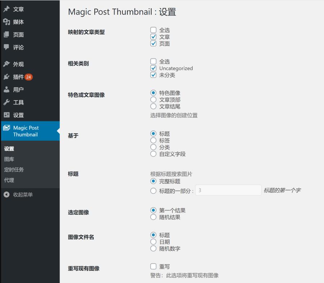Screen dimensions: 324x283
Task: Uncheck the Uncategorized category checkbox
Action: pos(153,68)
